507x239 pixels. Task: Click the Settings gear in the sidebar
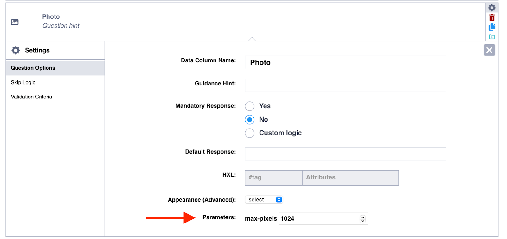coord(16,50)
